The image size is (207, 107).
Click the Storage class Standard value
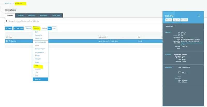(184, 54)
